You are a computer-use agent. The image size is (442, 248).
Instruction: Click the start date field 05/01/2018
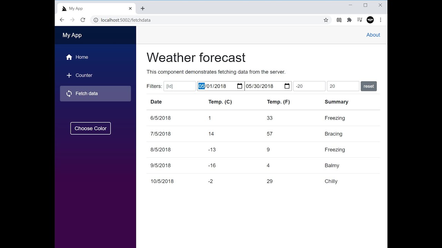click(221, 86)
